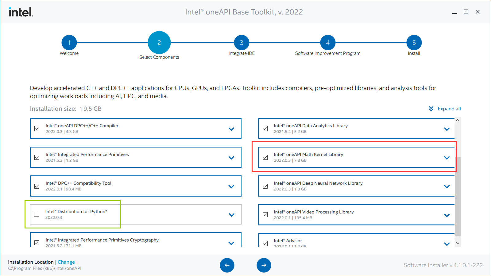Uncheck Intel DPC++ Compatibility Tool checkbox
Screen dimensions: 491x276
[x=37, y=186]
